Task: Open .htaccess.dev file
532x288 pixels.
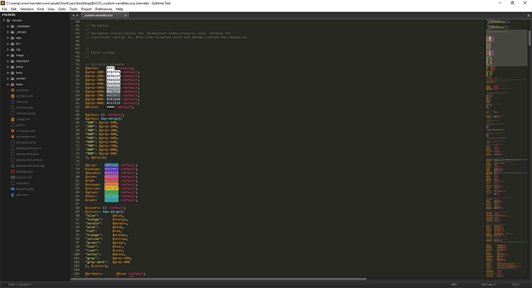Action: 25,108
